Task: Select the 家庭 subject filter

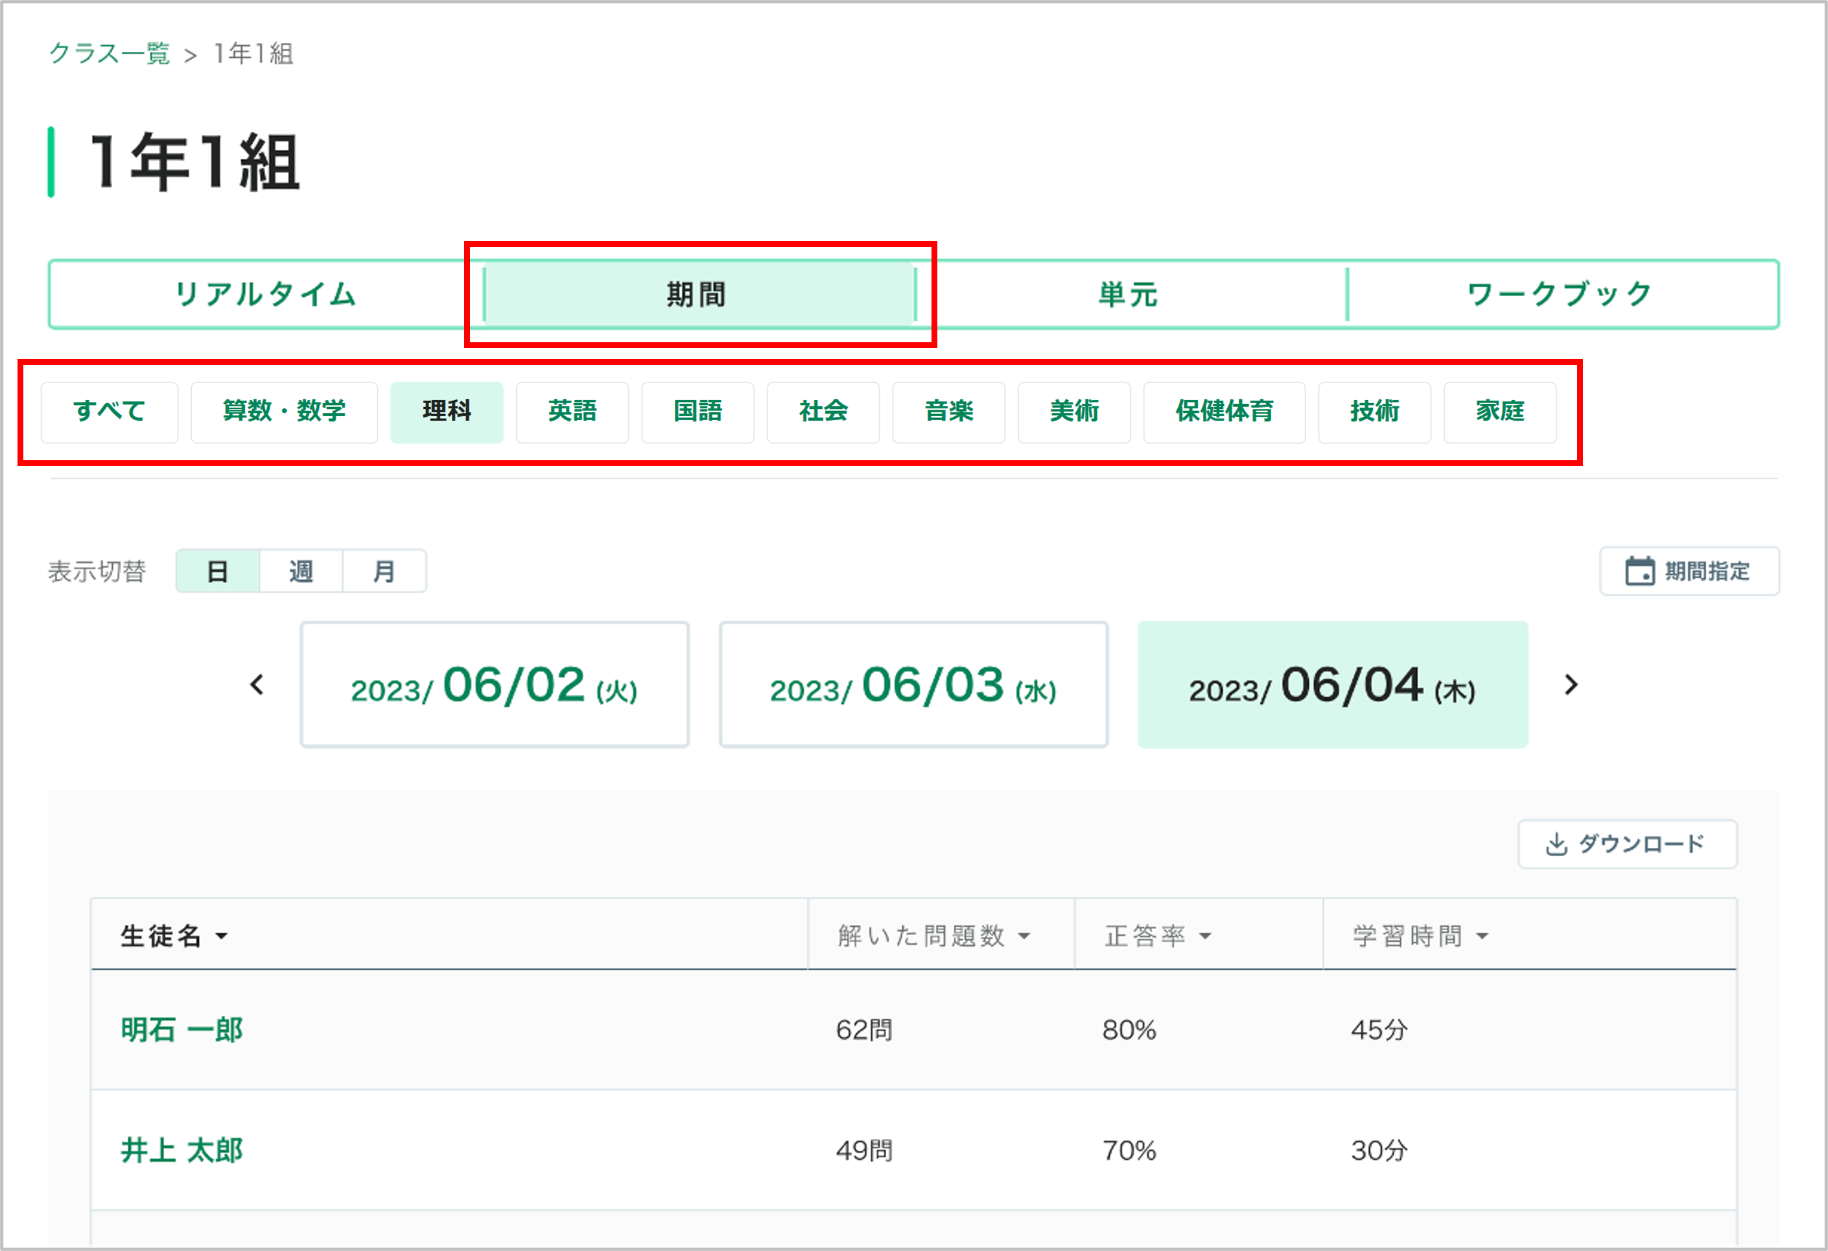Action: tap(1500, 412)
